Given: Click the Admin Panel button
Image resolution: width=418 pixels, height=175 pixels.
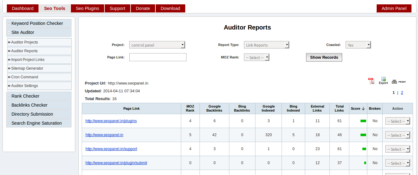Looking at the screenshot, I should [394, 8].
